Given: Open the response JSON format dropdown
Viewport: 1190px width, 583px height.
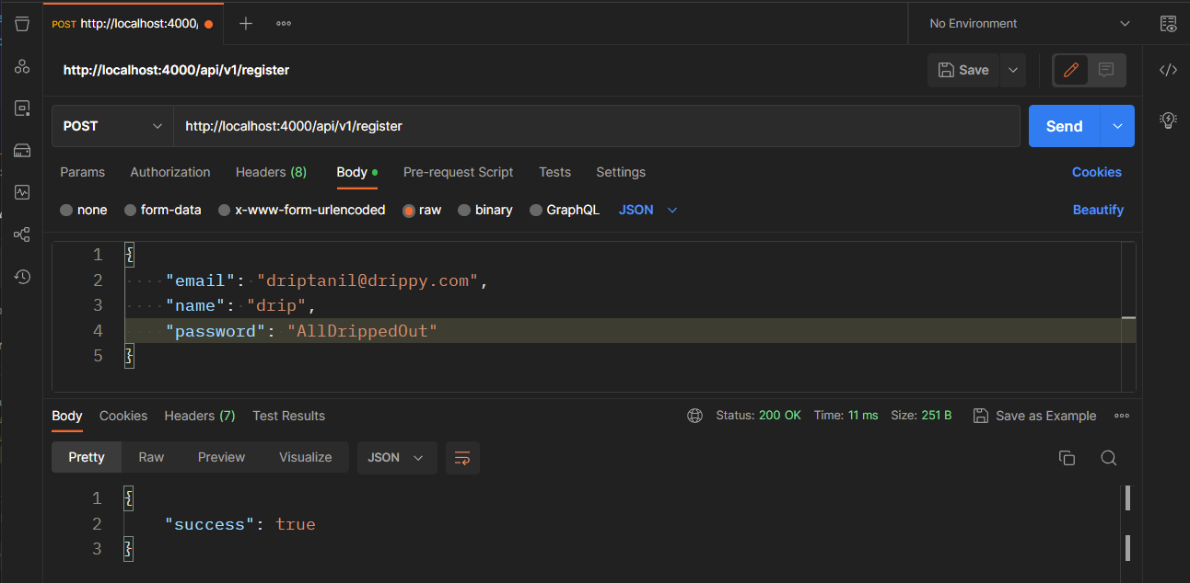Looking at the screenshot, I should pyautogui.click(x=396, y=458).
